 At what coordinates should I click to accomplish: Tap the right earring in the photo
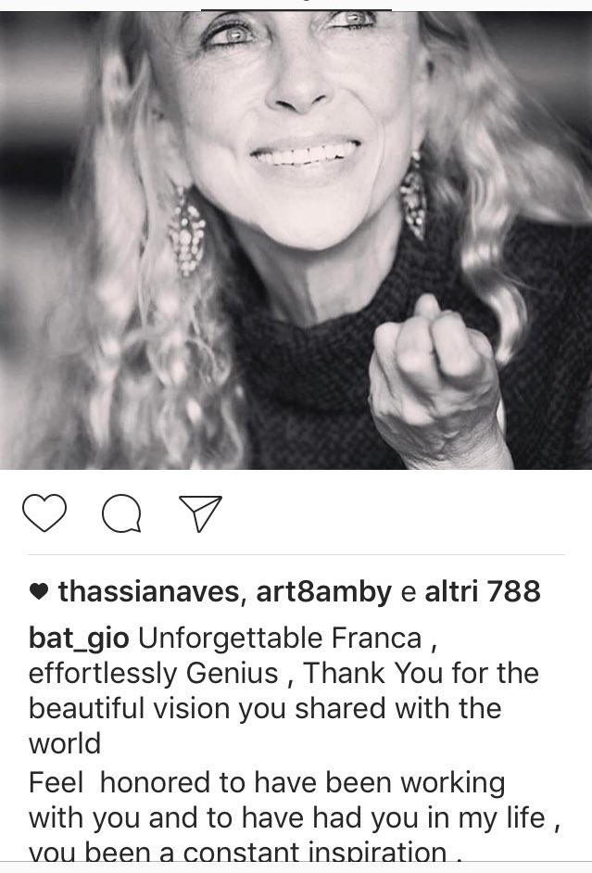point(414,197)
